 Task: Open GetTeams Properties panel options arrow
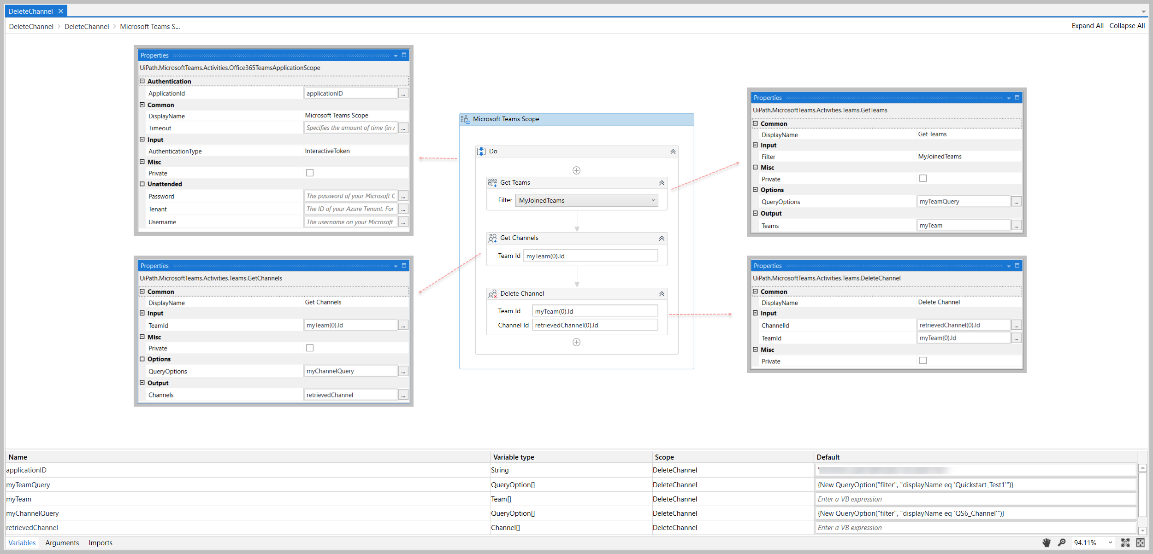[x=1009, y=98]
